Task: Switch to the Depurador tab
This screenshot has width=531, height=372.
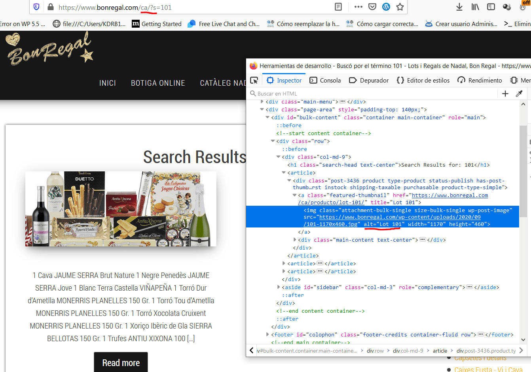Action: coord(369,80)
